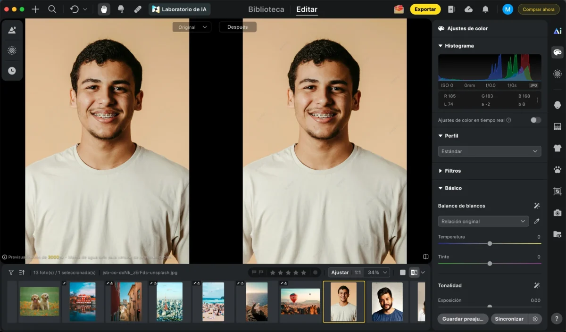566x332 pixels.
Task: Select the hot air balloon thumbnail
Action: [300, 302]
